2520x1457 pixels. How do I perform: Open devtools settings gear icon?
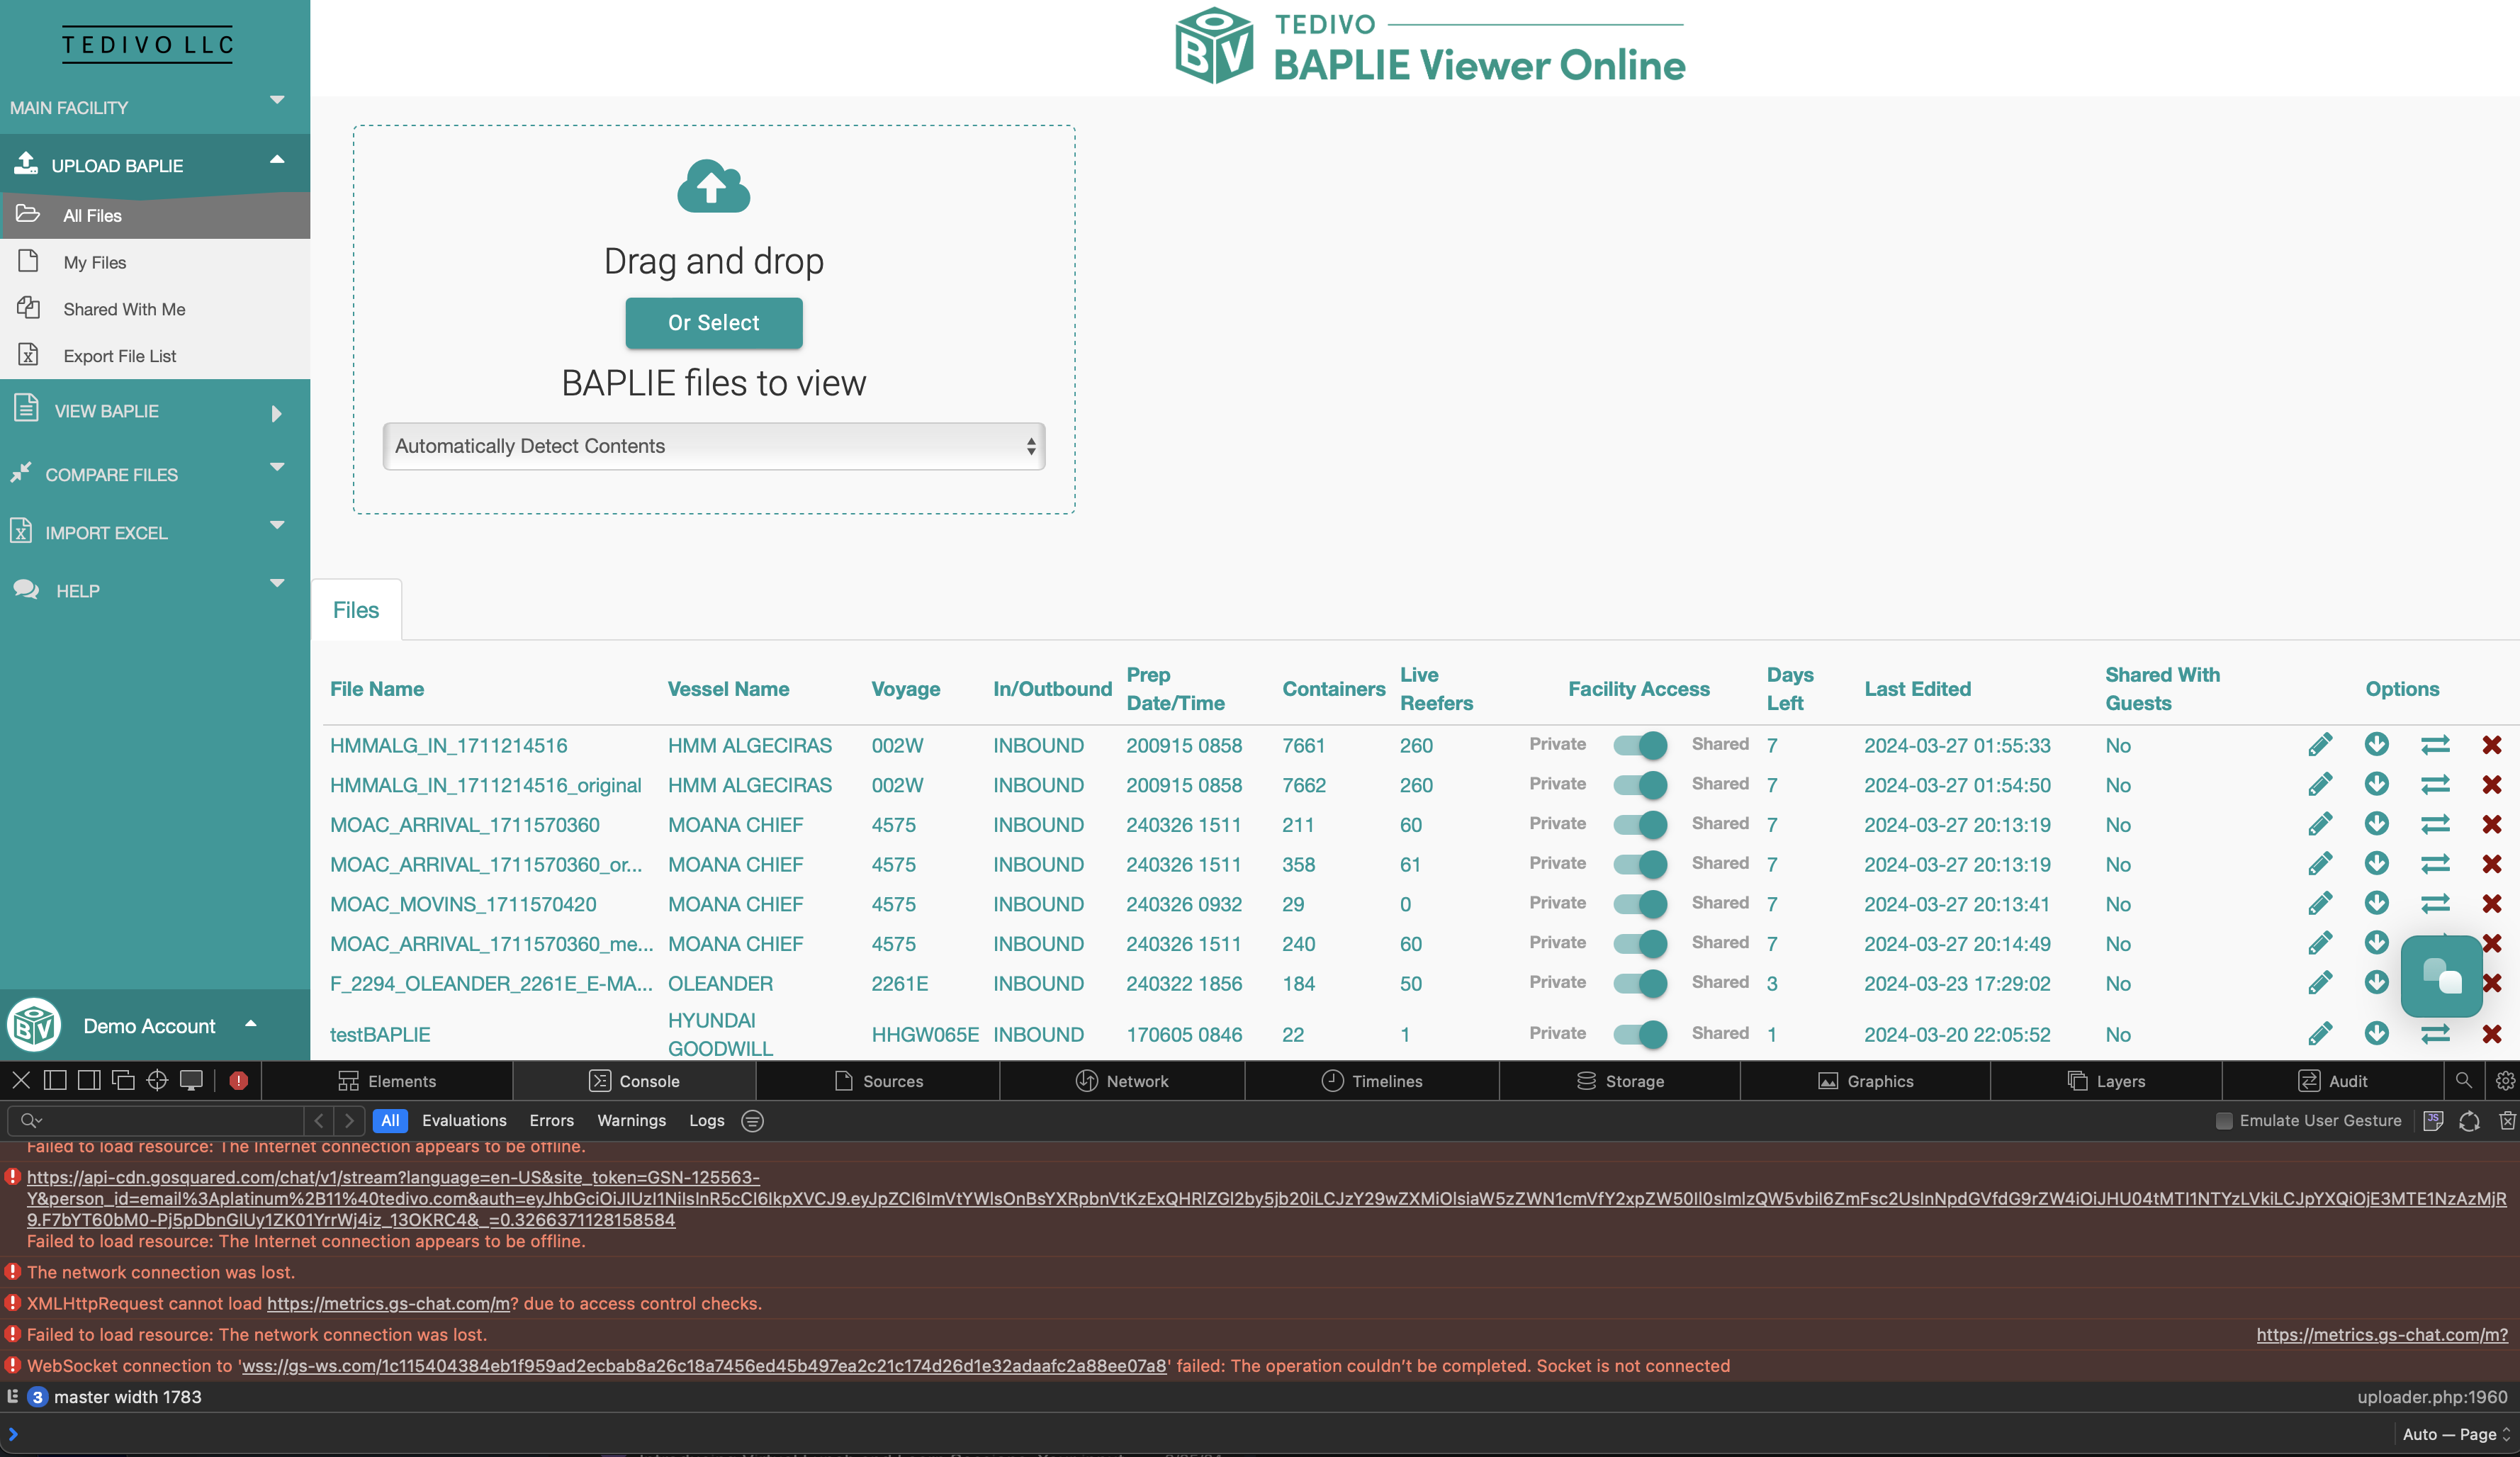tap(2504, 1081)
